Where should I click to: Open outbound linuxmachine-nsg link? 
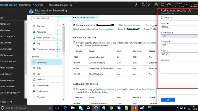pos(108,89)
